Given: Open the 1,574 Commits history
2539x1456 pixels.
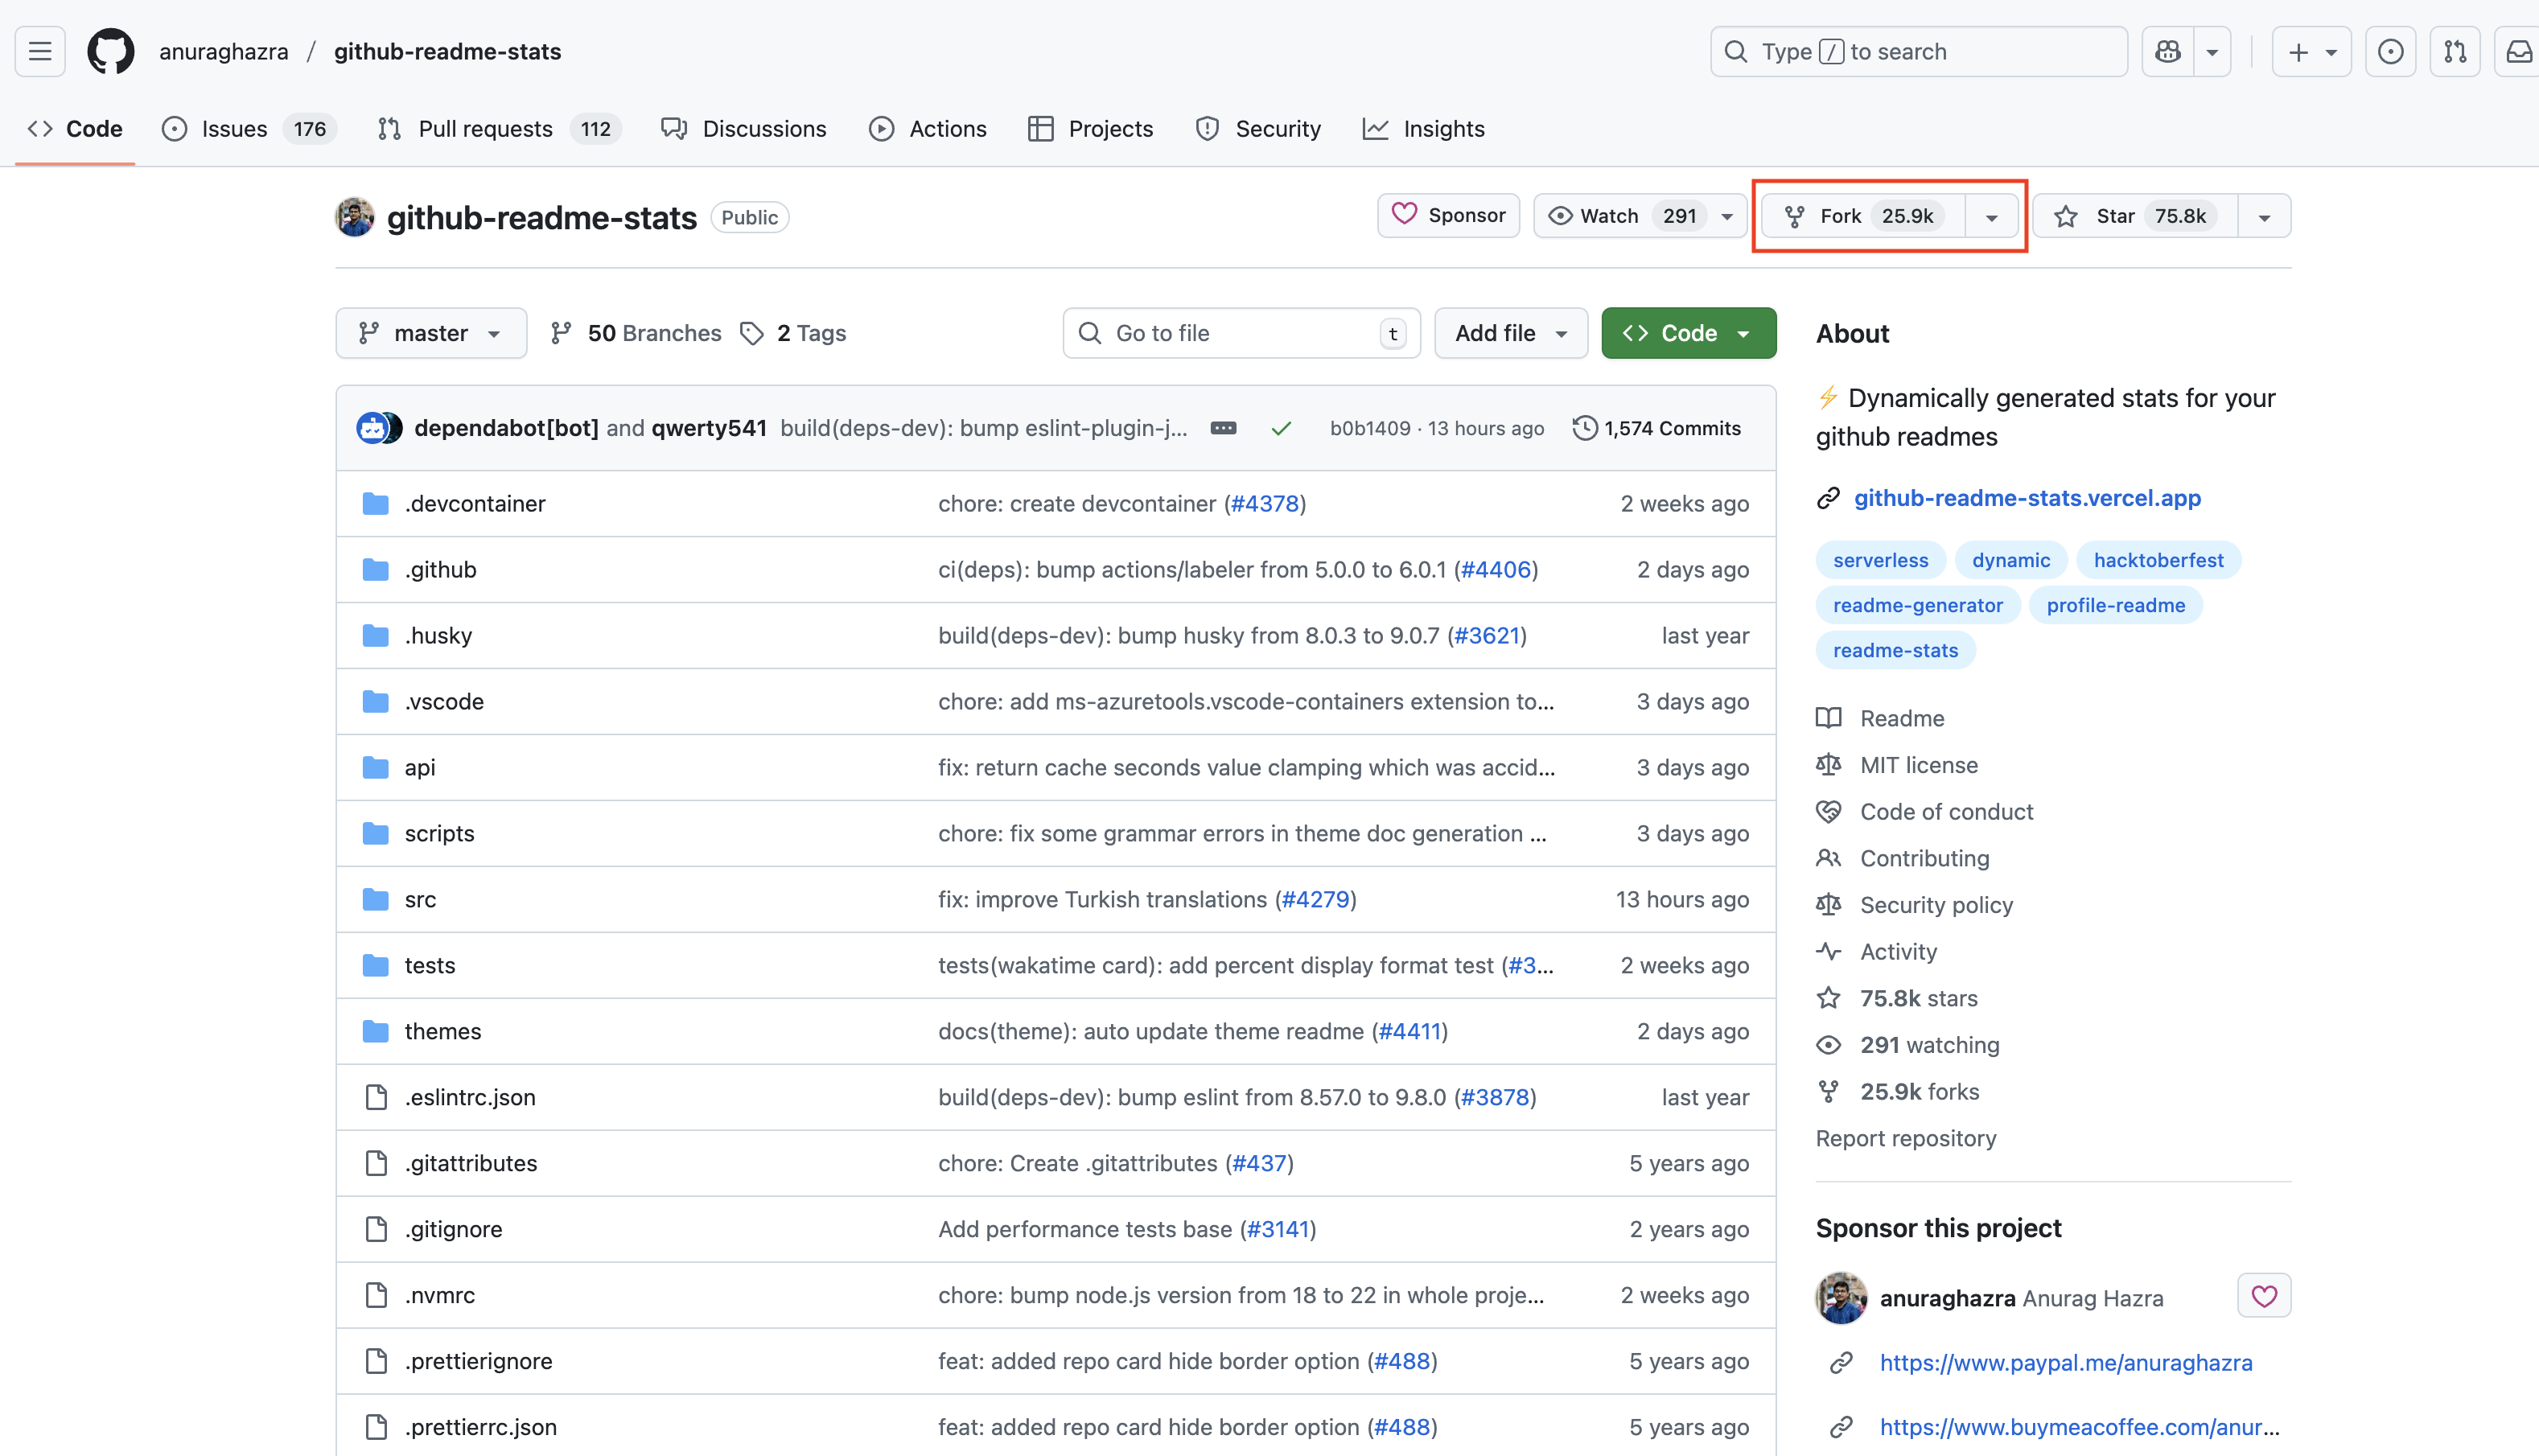Looking at the screenshot, I should click(1657, 428).
